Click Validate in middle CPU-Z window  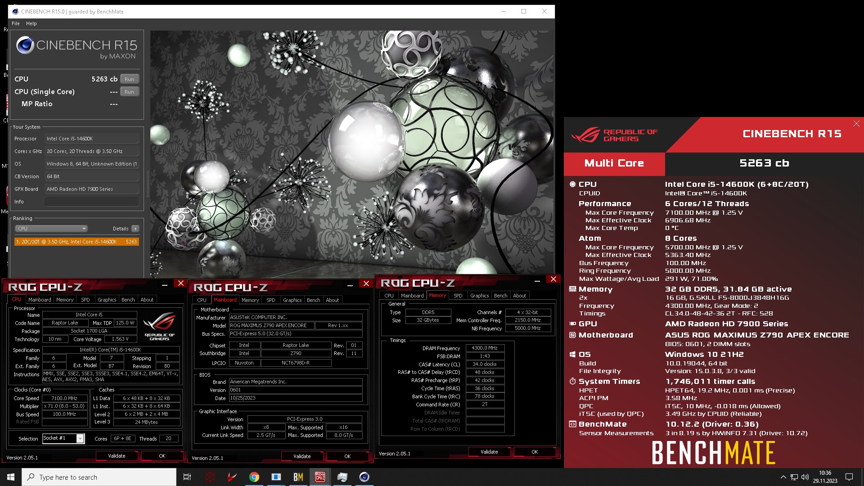pyautogui.click(x=302, y=456)
